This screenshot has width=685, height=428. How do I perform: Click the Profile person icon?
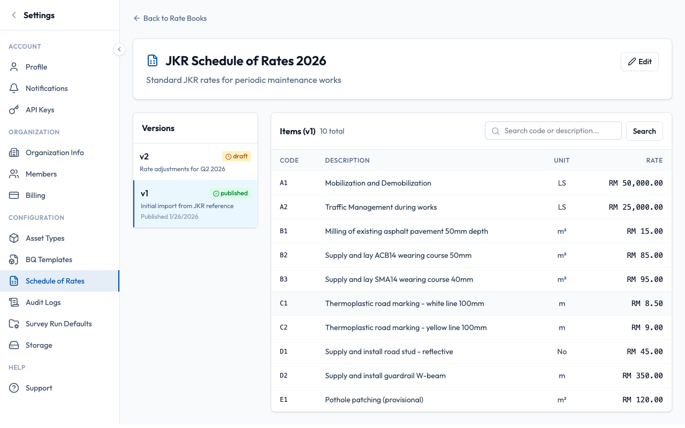(x=14, y=67)
